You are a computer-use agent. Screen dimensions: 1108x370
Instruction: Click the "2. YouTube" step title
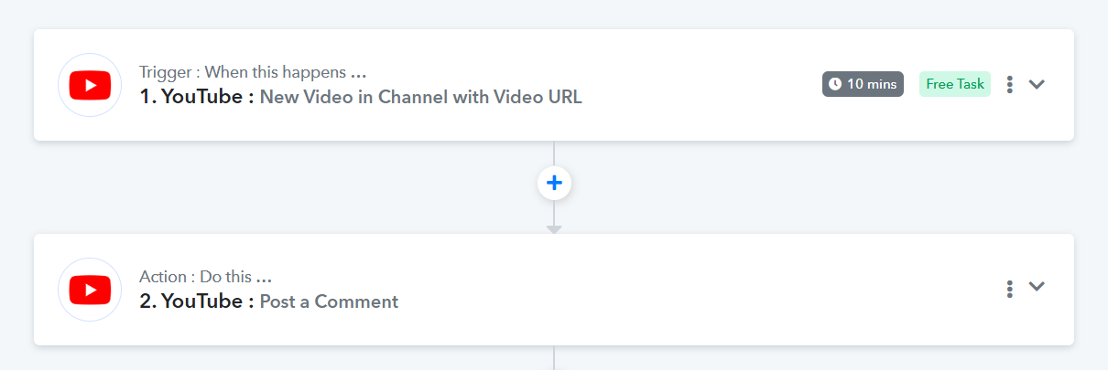196,301
